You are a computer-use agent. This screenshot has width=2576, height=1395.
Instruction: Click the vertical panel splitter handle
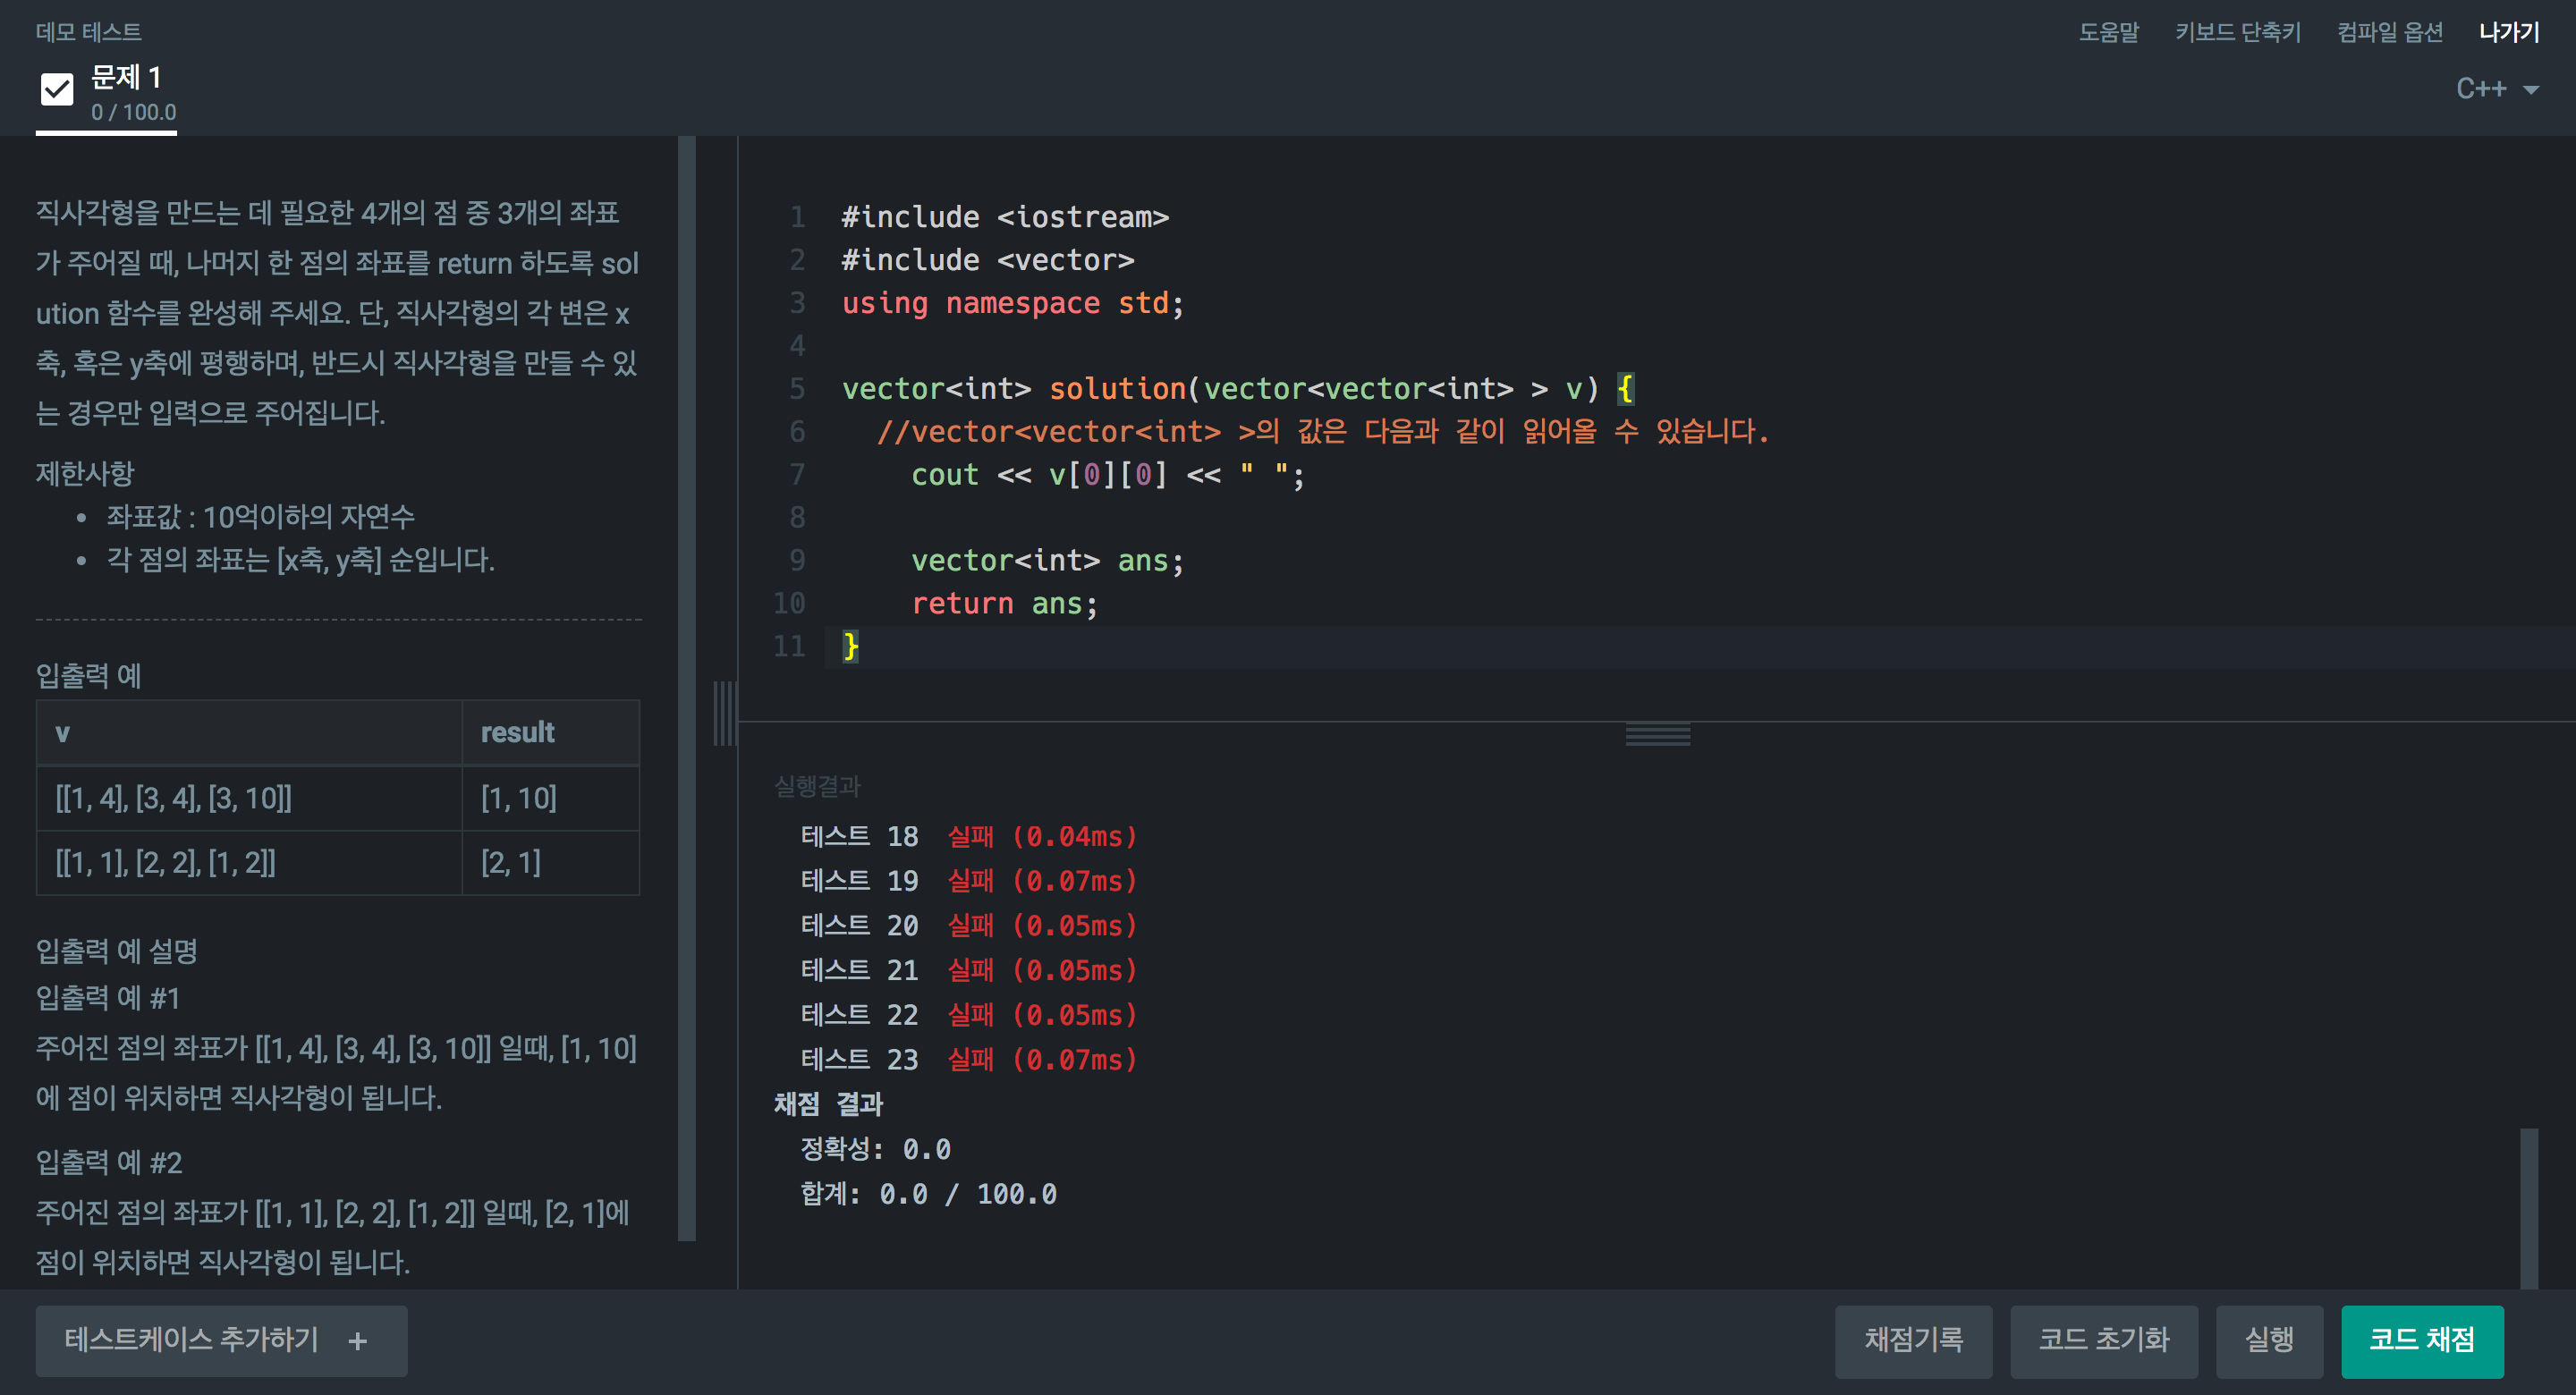[725, 713]
